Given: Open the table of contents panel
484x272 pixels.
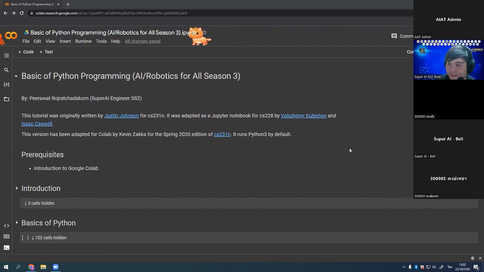Looking at the screenshot, I should pos(6,56).
